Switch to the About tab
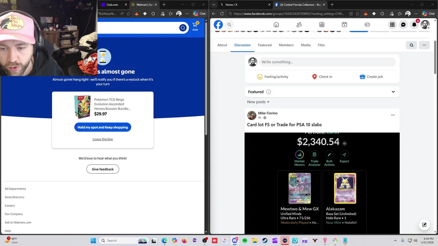Viewport: 438px width, 246px height. pyautogui.click(x=222, y=45)
